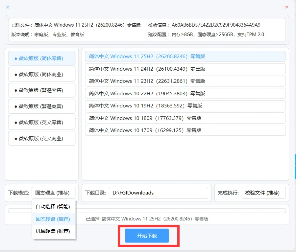Close the window with the red X
Screen dimensions: 296x252
click(286, 7)
